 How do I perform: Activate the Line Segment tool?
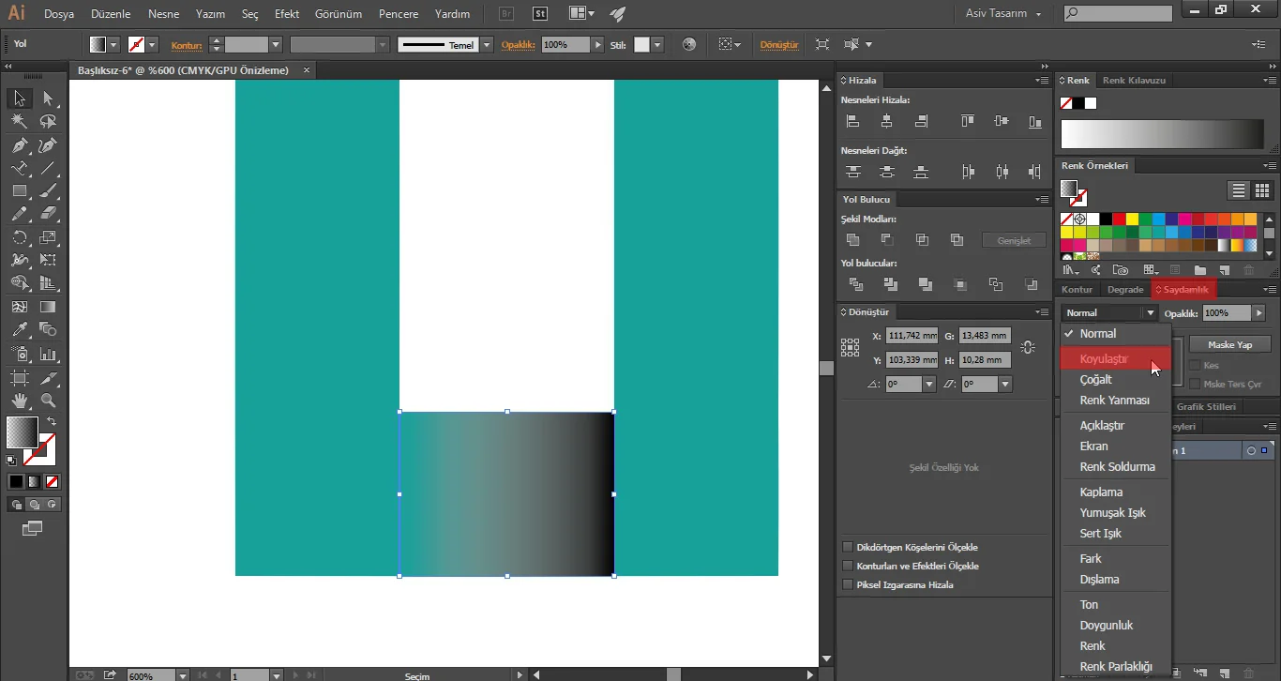48,169
